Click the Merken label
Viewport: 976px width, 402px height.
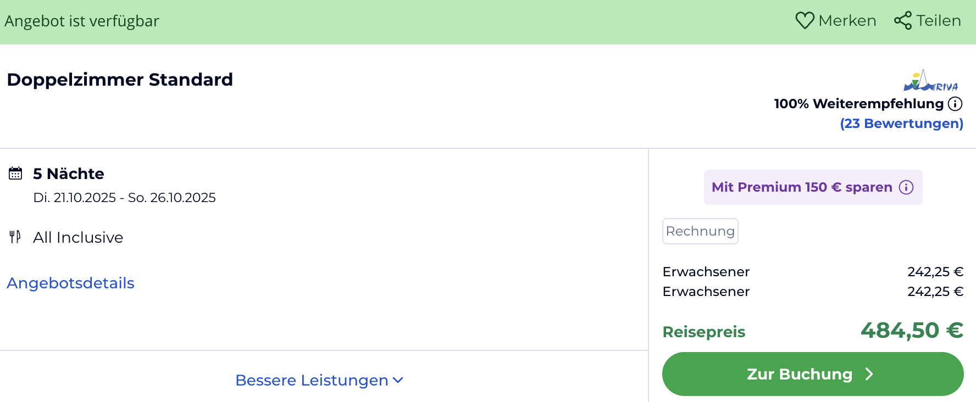pos(847,21)
